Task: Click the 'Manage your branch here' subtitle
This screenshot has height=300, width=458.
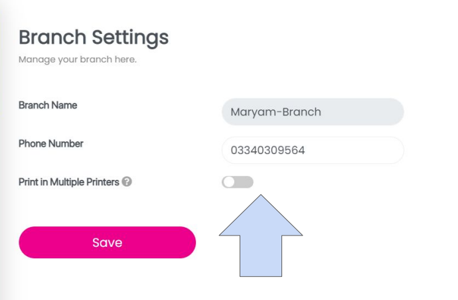Action: point(77,60)
